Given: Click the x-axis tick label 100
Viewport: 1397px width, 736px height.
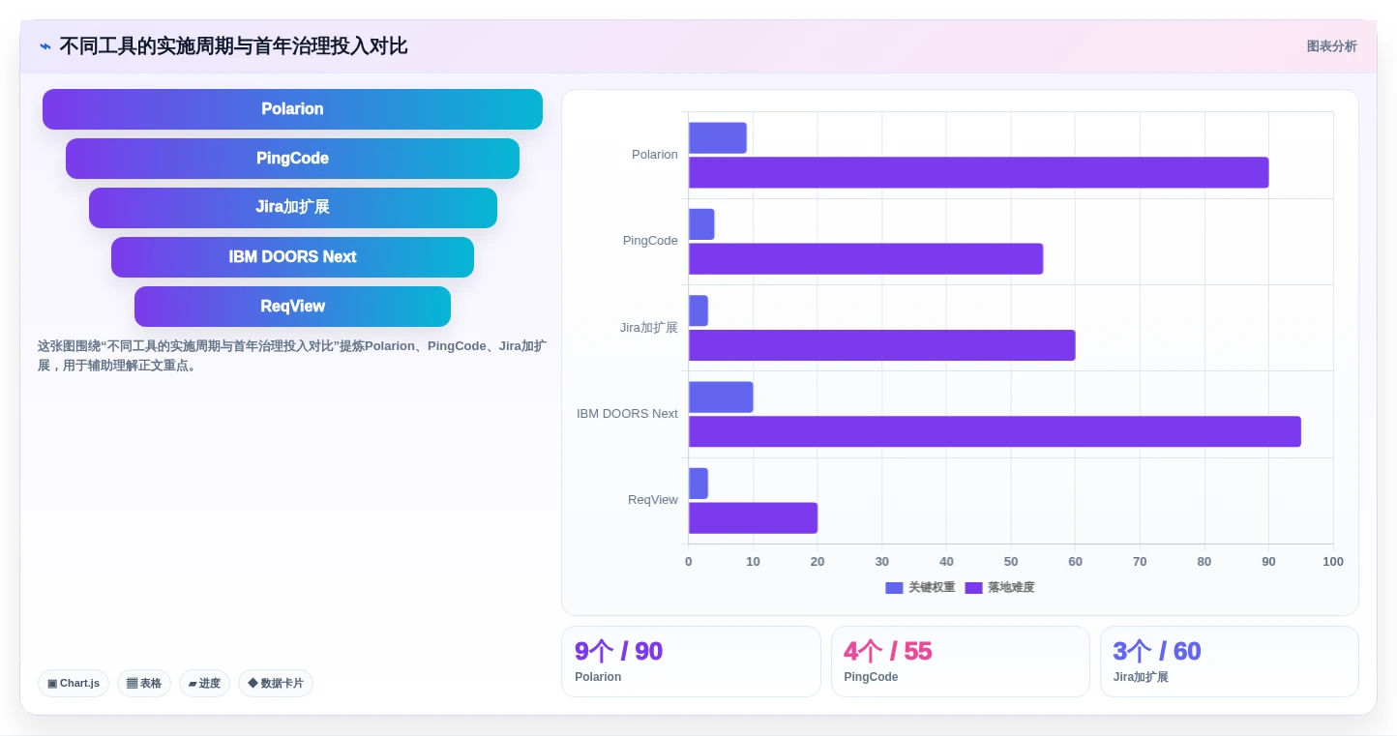Looking at the screenshot, I should click(x=1333, y=562).
